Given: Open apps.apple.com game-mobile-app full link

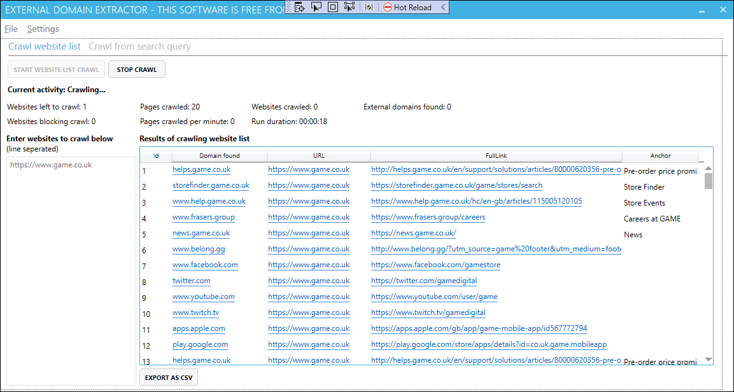Looking at the screenshot, I should [479, 328].
